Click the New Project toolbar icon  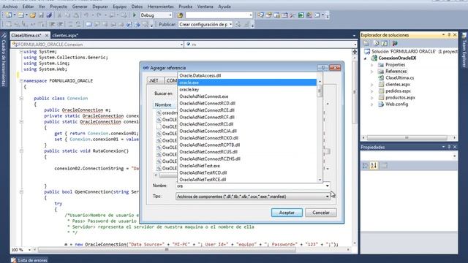9,15
